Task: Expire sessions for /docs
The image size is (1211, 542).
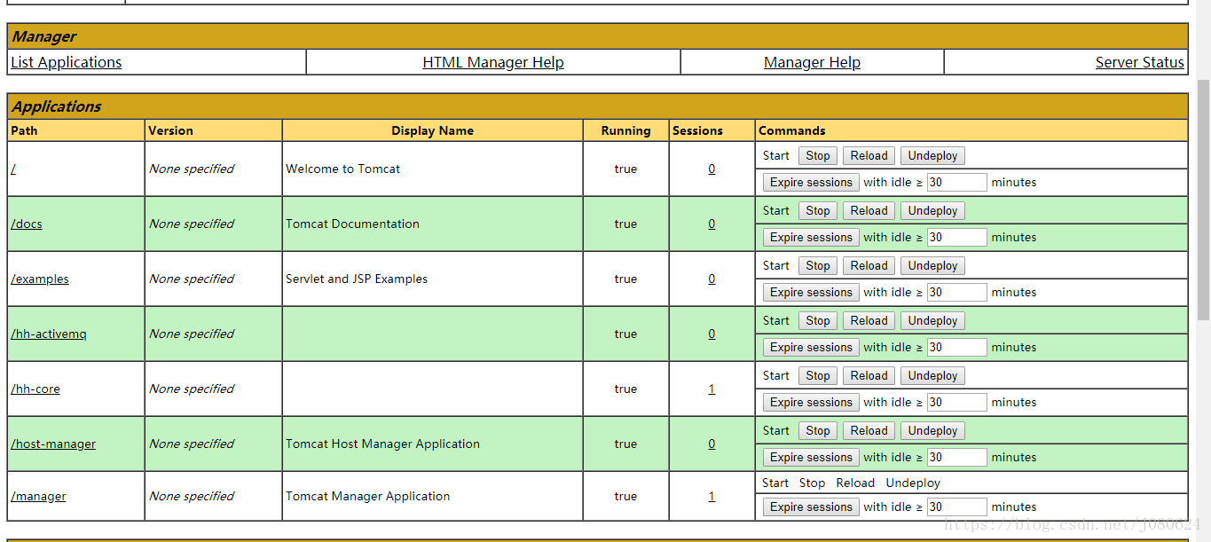Action: pos(811,238)
